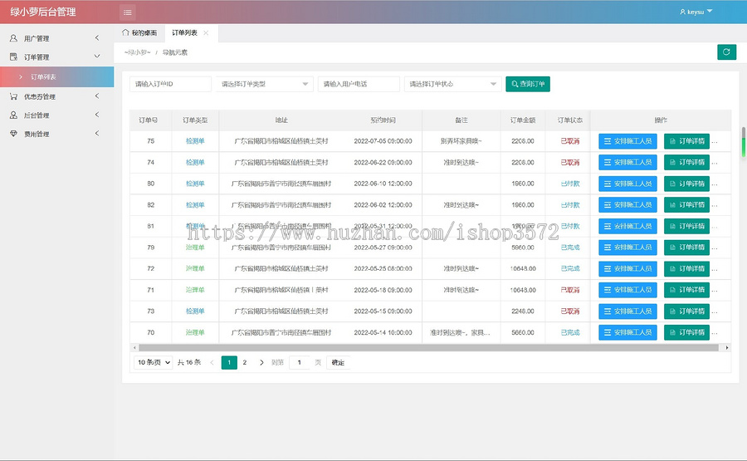This screenshot has width=747, height=461.
Task: Open 费用管理 sidebar menu
Action: [x=56, y=134]
